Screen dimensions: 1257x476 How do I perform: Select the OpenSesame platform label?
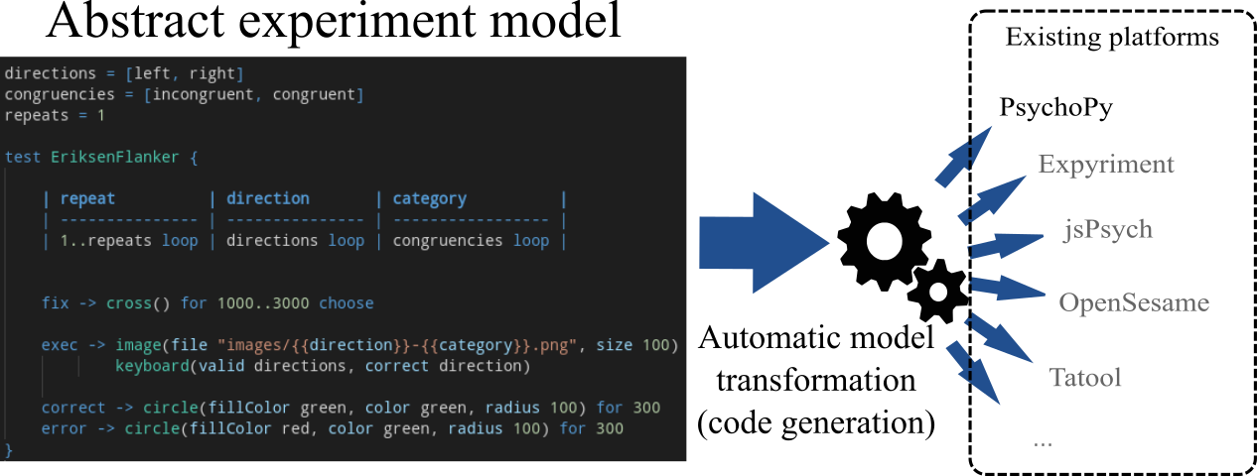1133,301
